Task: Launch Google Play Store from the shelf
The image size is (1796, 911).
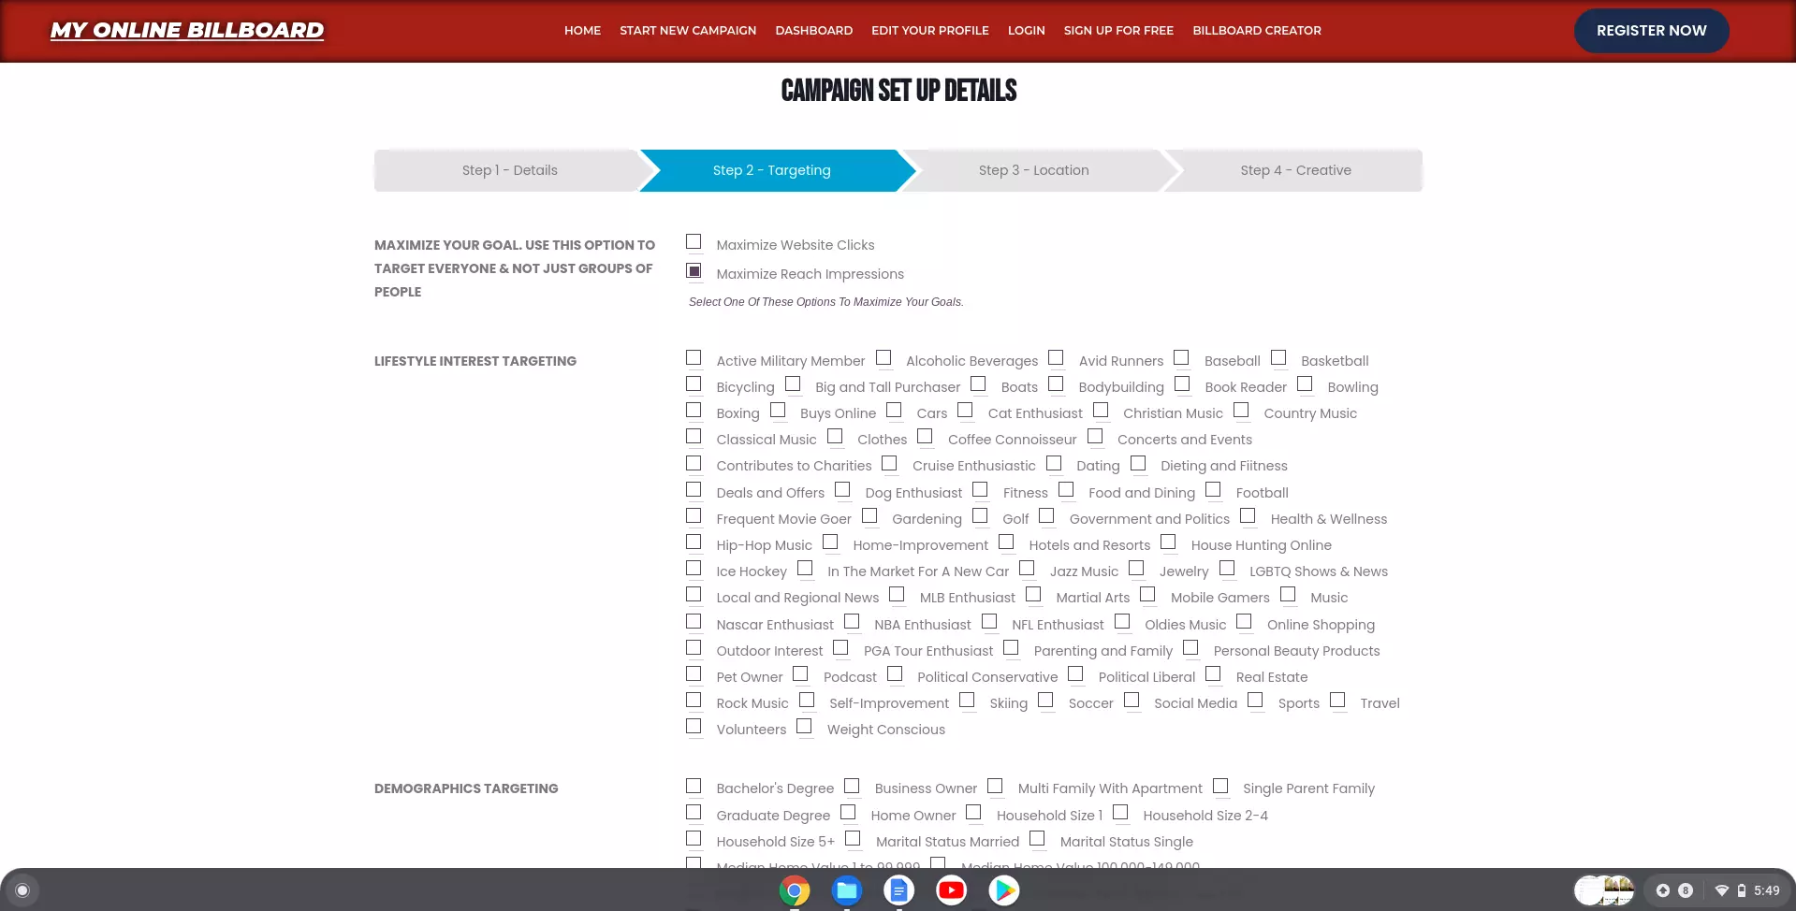Action: point(1003,890)
